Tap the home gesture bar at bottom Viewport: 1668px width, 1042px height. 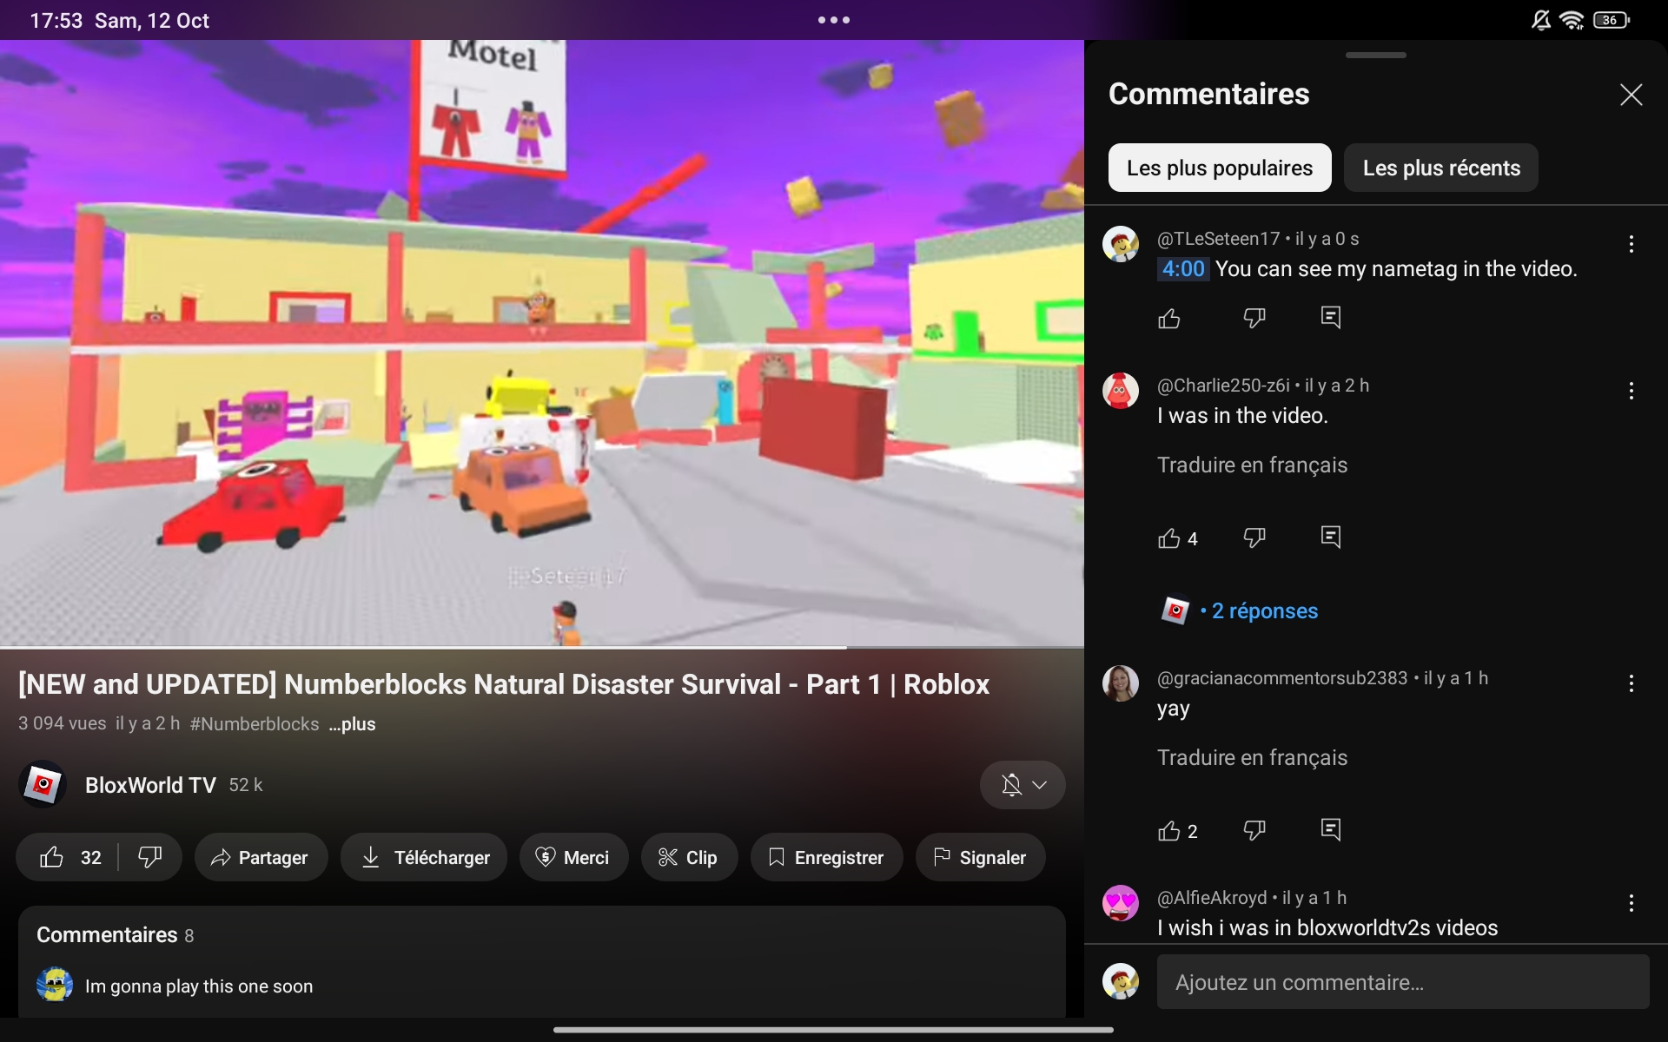[834, 1030]
